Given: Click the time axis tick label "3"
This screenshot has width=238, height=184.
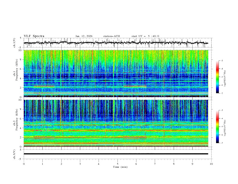Looking at the screenshot, I should pyautogui.click(x=80, y=164).
